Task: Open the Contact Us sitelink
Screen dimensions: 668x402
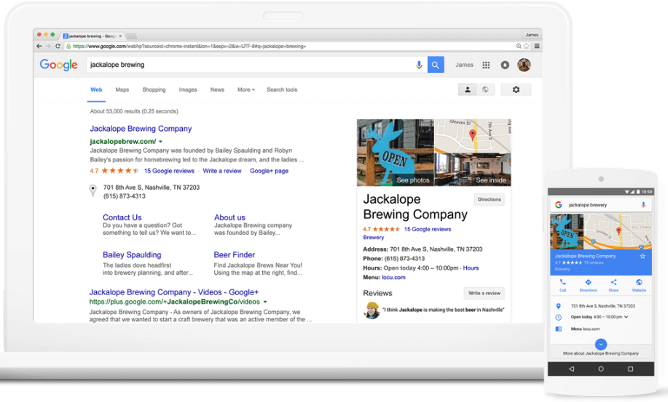Action: (122, 217)
